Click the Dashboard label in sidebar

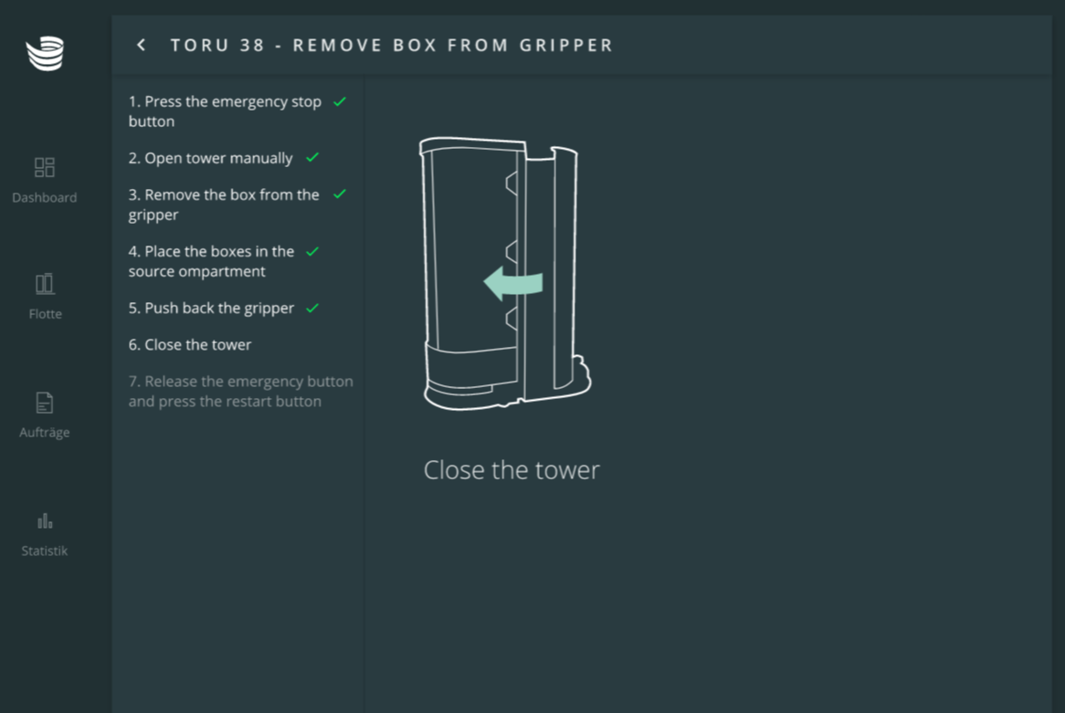(44, 197)
